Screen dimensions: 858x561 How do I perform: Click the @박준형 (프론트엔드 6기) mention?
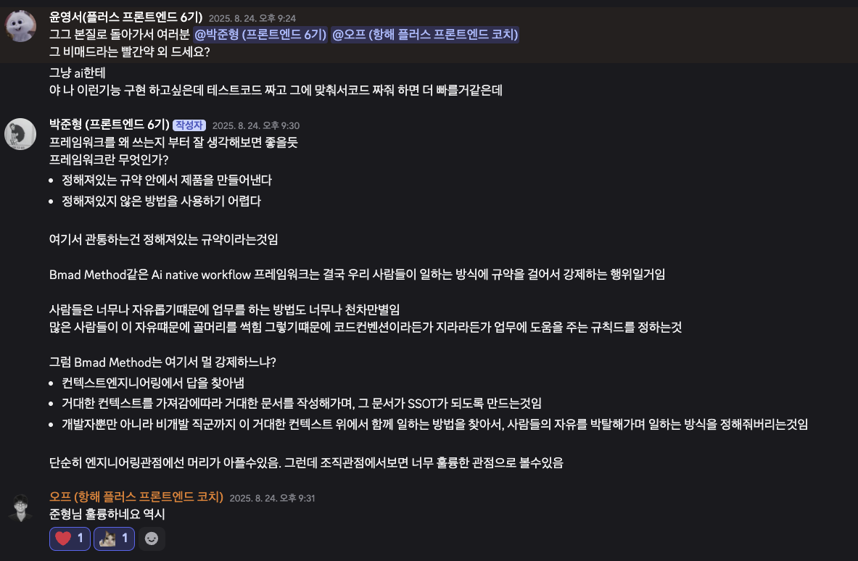[260, 34]
